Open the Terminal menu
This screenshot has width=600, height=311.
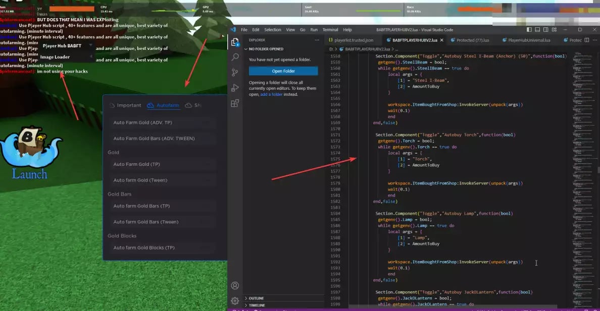[x=330, y=30]
